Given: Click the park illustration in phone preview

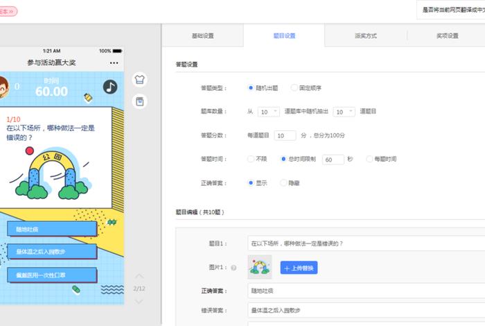Looking at the screenshot, I should click(51, 173).
